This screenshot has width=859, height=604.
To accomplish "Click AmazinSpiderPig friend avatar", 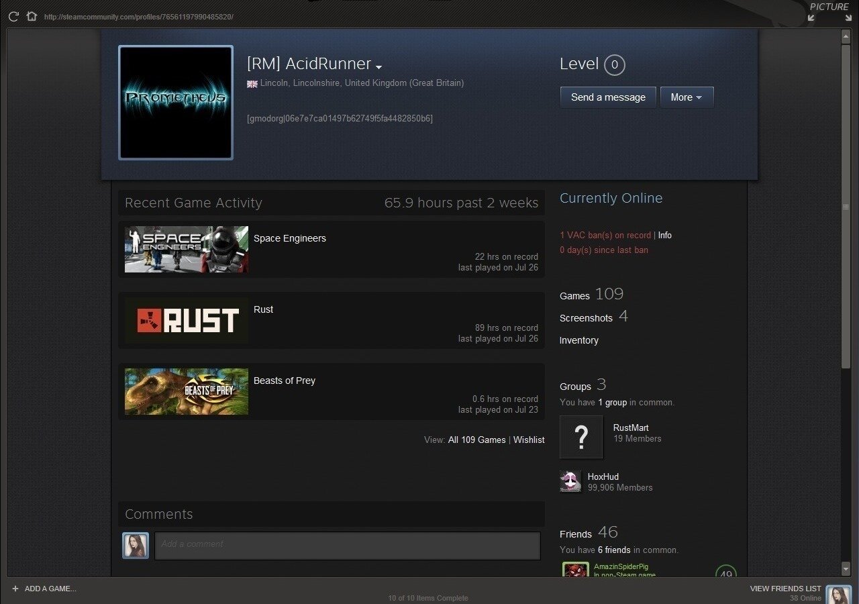I will click(575, 570).
